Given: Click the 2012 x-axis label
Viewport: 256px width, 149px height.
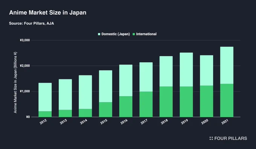Looking at the screenshot, I should 43,122.
